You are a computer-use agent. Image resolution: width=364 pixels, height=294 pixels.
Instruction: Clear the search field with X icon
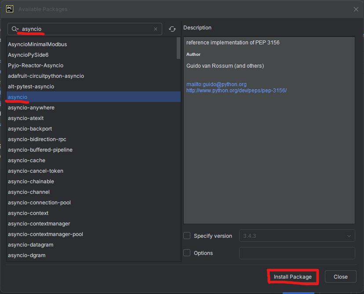(x=156, y=29)
